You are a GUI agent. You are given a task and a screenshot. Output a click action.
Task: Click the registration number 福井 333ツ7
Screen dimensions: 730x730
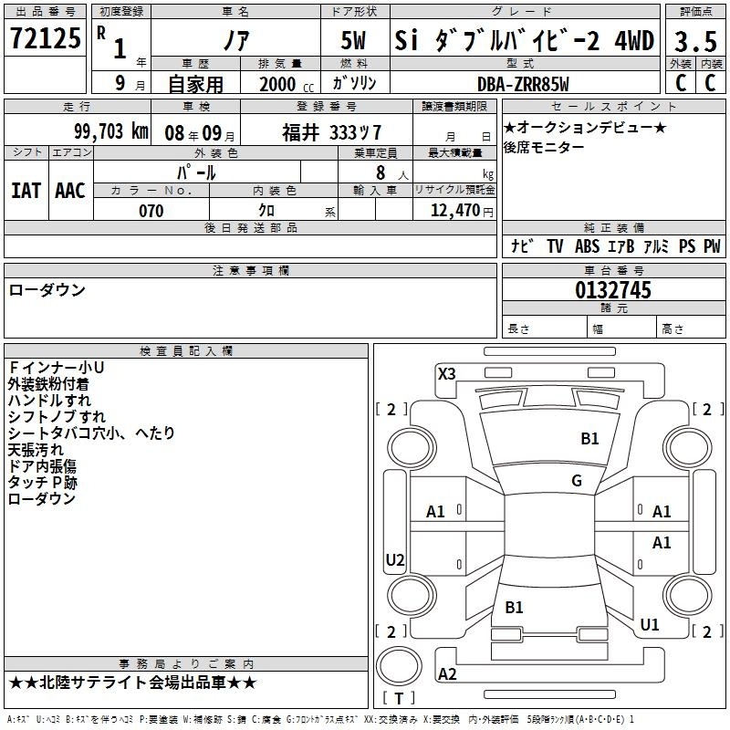point(331,132)
